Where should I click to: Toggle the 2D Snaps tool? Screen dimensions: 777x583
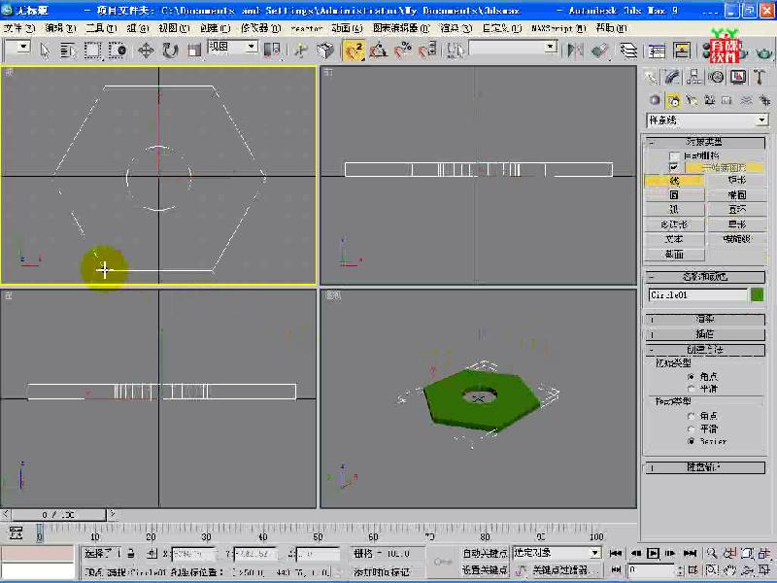click(354, 51)
